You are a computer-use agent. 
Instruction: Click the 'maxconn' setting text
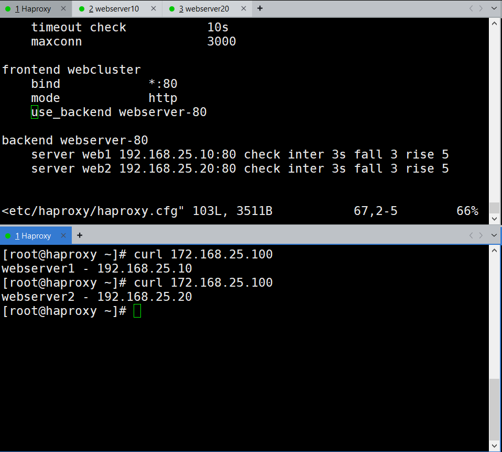tap(57, 41)
